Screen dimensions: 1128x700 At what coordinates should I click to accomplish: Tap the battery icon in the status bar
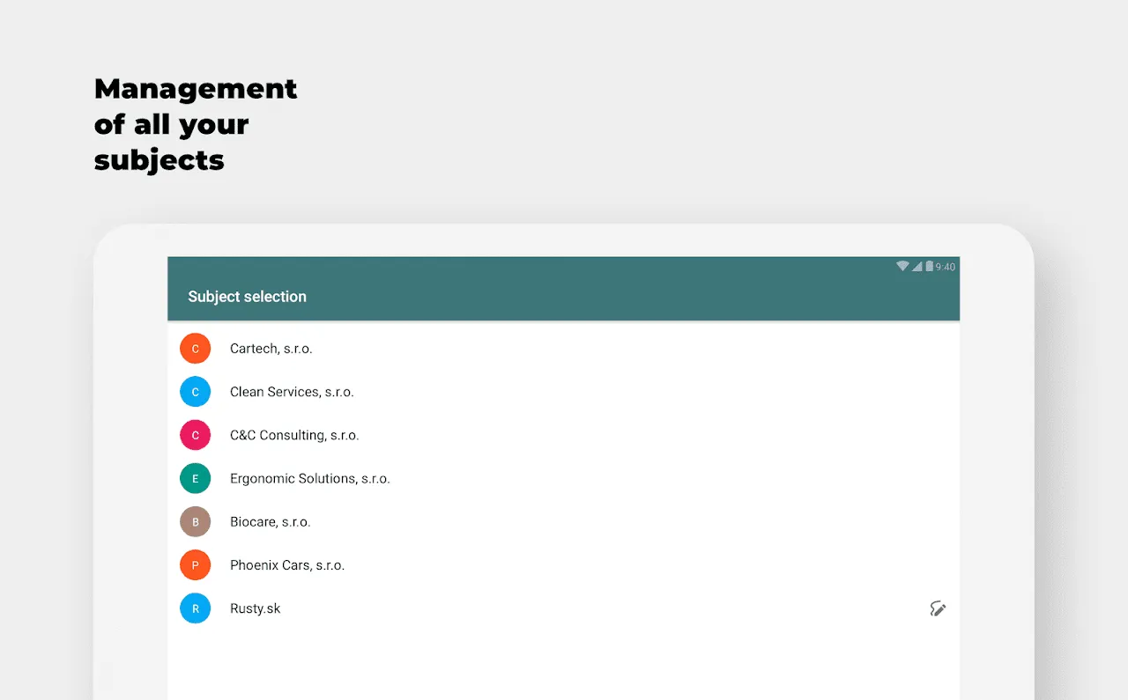tap(929, 267)
